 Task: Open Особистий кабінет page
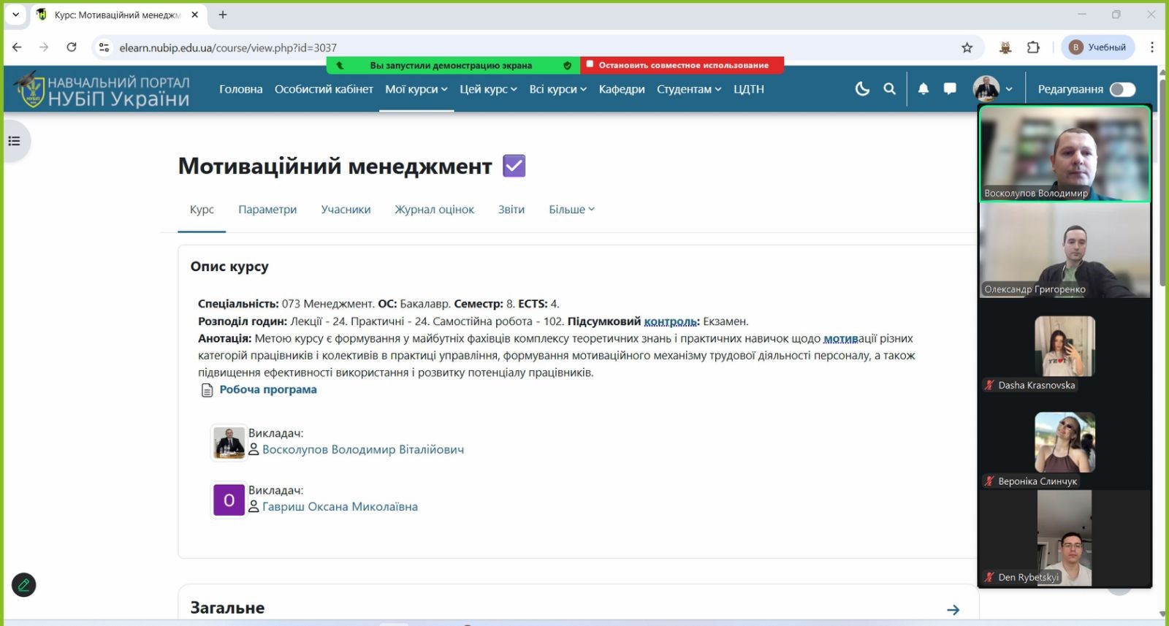point(324,89)
